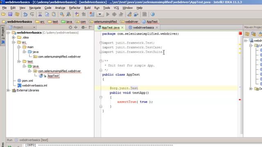Collapse the src folder node
Image resolution: width=262 pixels, height=147 pixels.
[x=14, y=42]
